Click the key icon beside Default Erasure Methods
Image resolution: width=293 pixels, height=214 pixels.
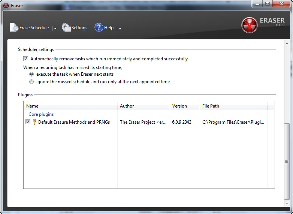(34, 122)
